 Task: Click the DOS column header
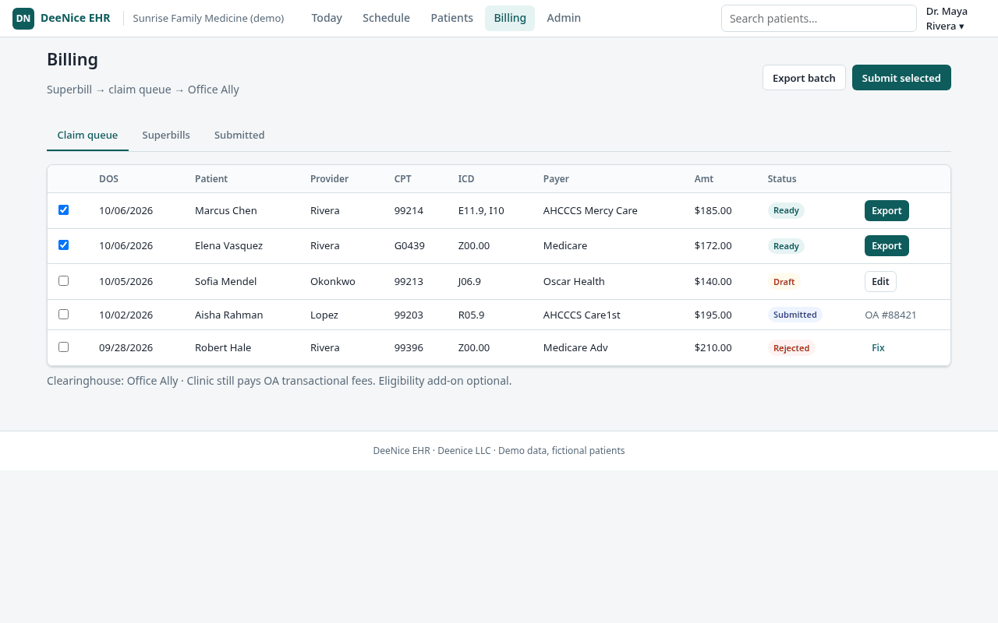[109, 179]
